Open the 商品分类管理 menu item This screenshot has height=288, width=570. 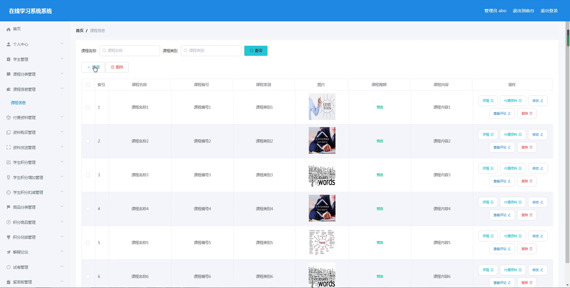pyautogui.click(x=34, y=207)
